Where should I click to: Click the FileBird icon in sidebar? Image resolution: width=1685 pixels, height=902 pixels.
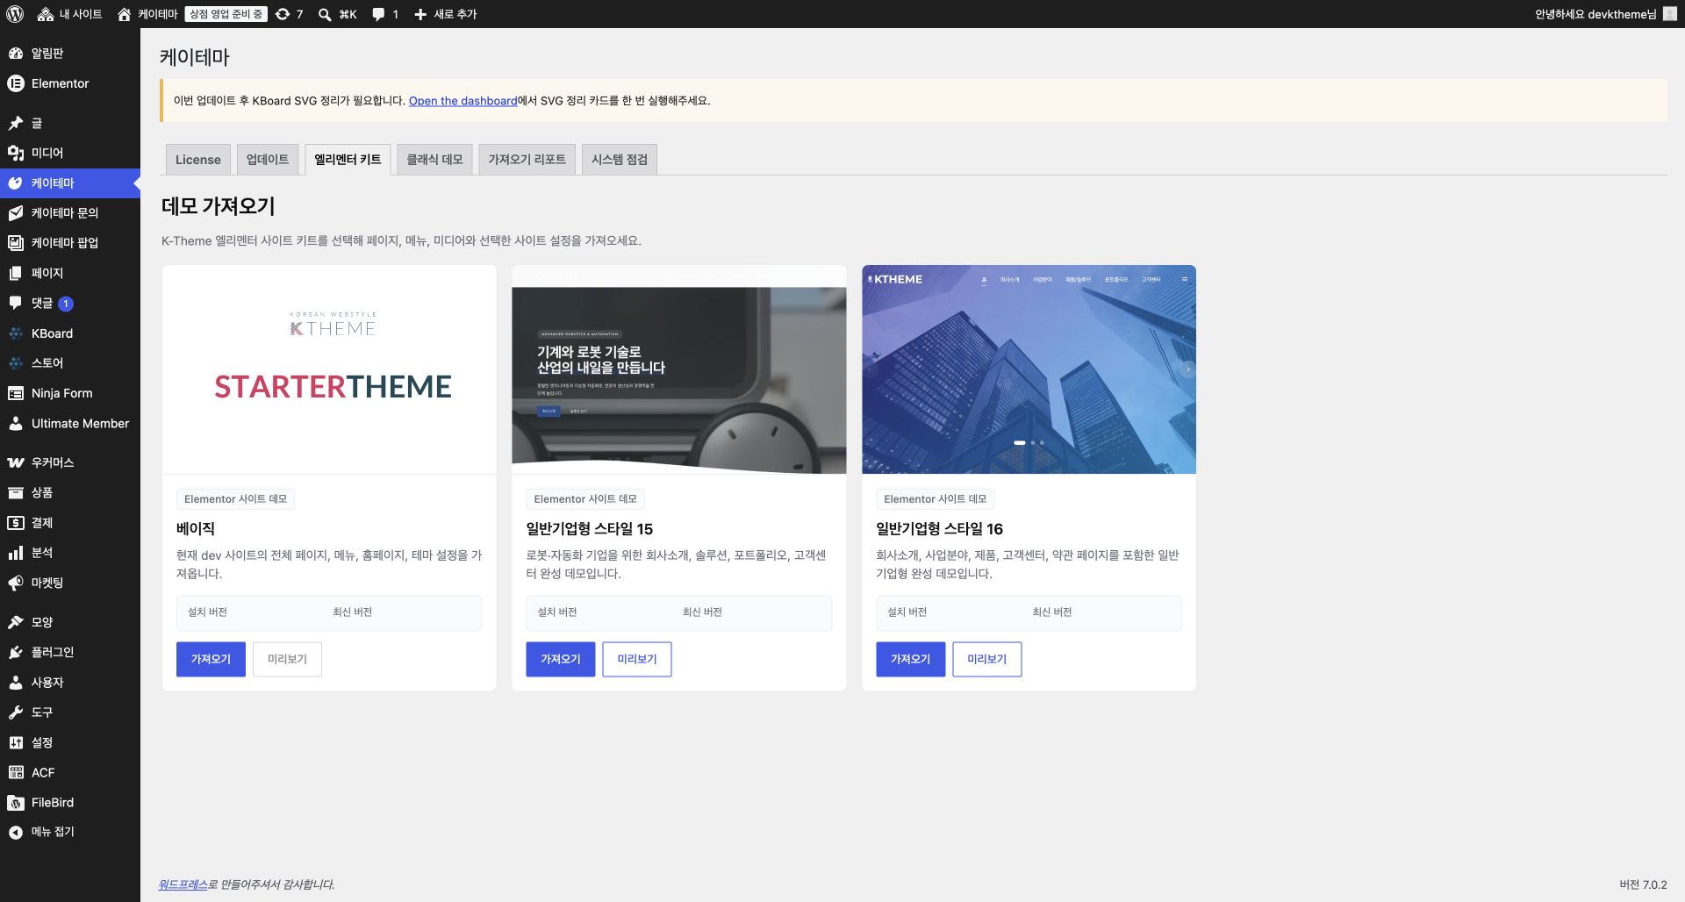(x=16, y=803)
